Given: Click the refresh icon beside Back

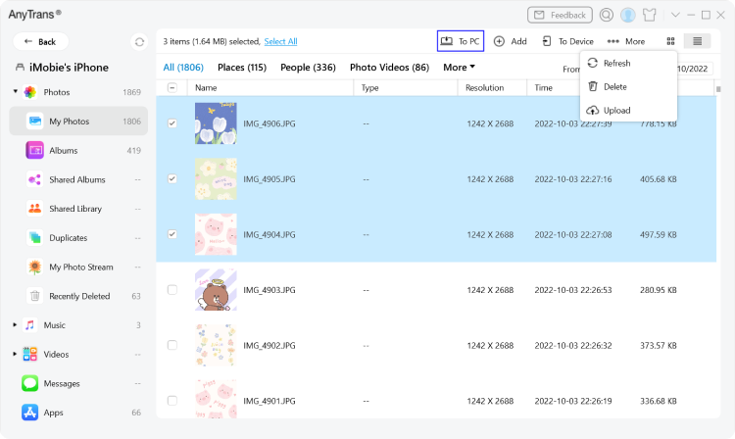Looking at the screenshot, I should 139,42.
